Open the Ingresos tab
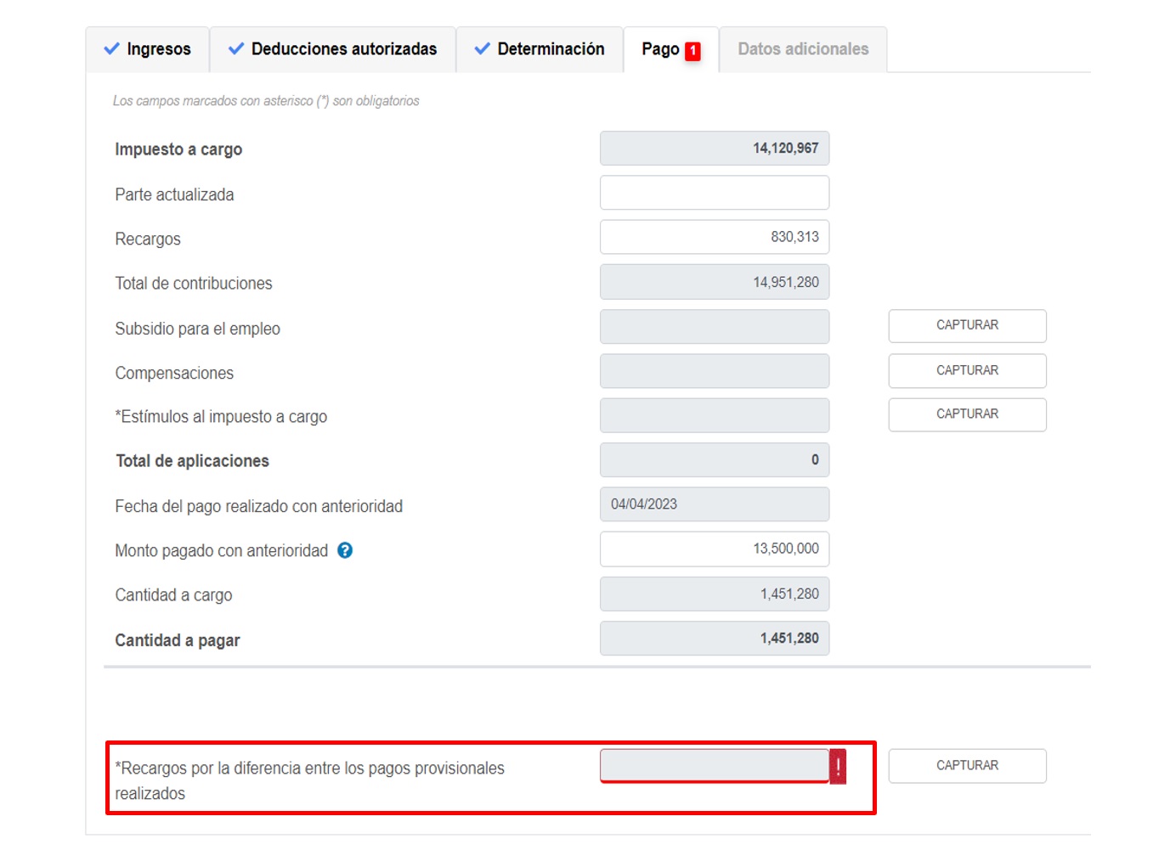This screenshot has width=1170, height=867. pyautogui.click(x=148, y=49)
